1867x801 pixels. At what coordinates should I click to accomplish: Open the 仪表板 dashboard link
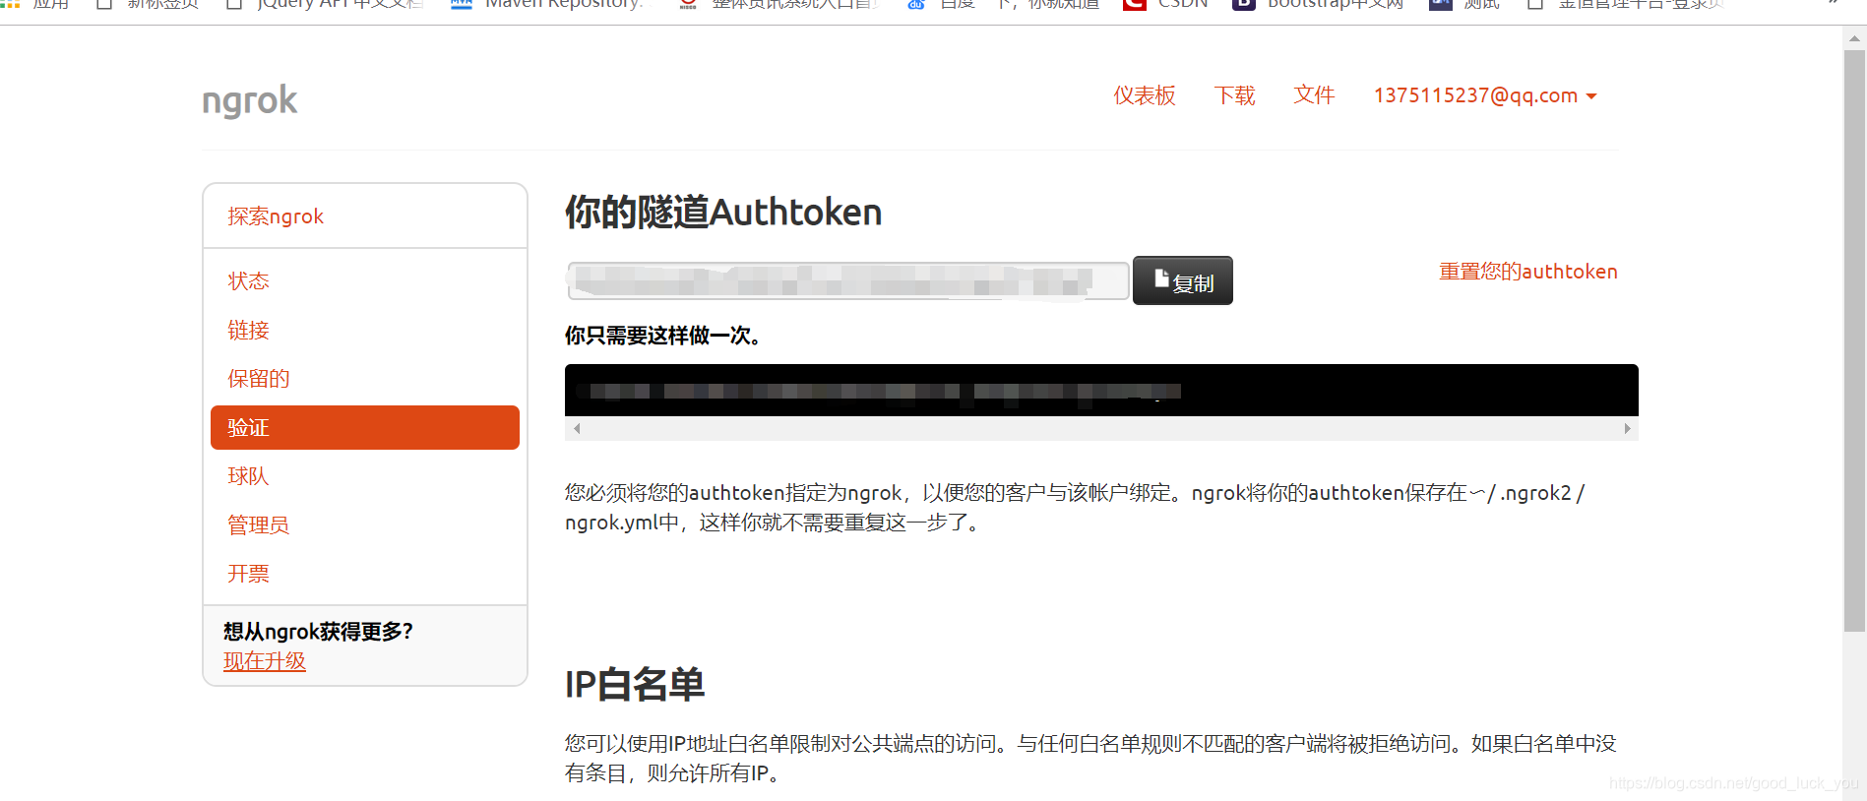pos(1145,95)
